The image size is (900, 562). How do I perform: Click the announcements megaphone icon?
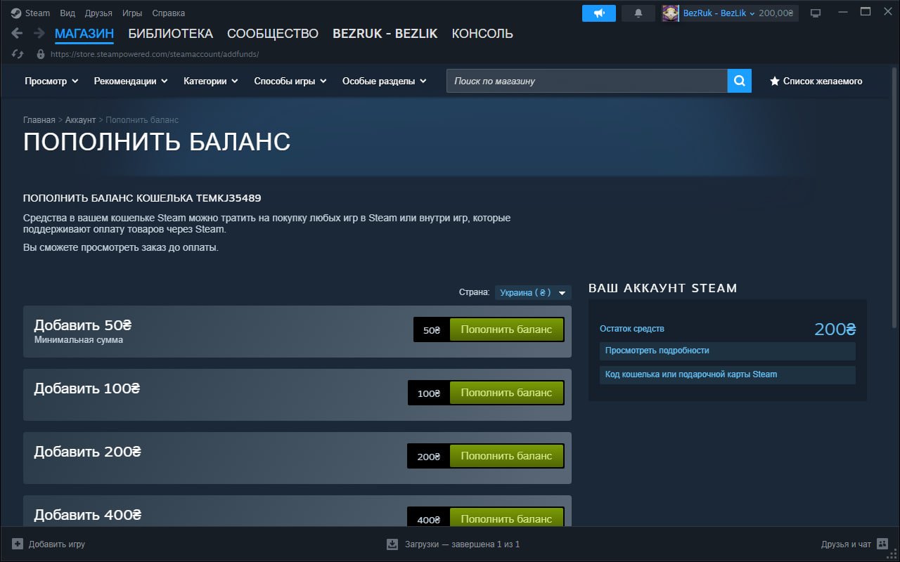(x=598, y=13)
